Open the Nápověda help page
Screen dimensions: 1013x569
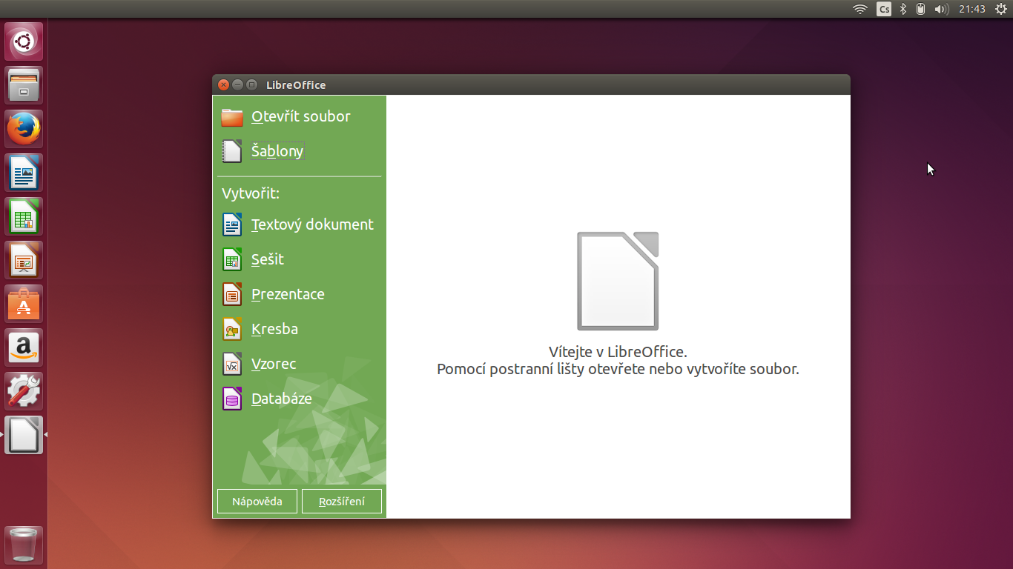tap(257, 501)
